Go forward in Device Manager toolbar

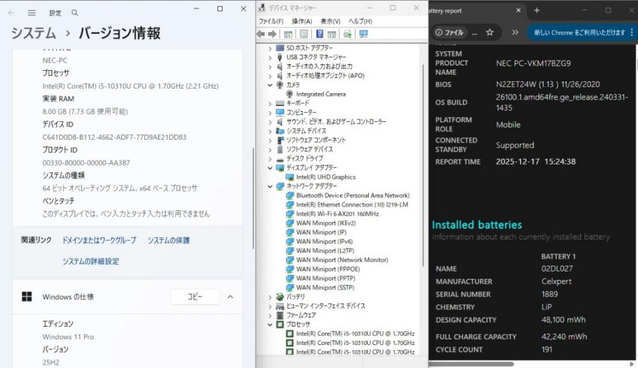[x=272, y=34]
